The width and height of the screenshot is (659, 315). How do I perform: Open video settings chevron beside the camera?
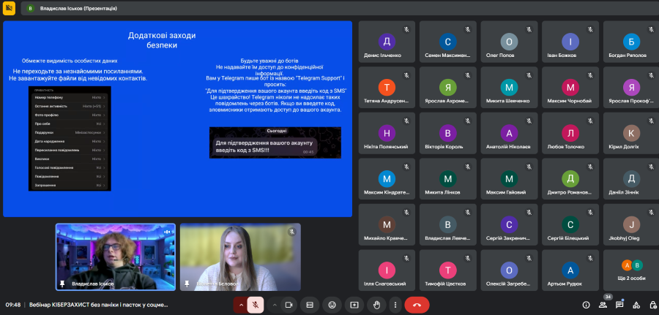pos(275,305)
